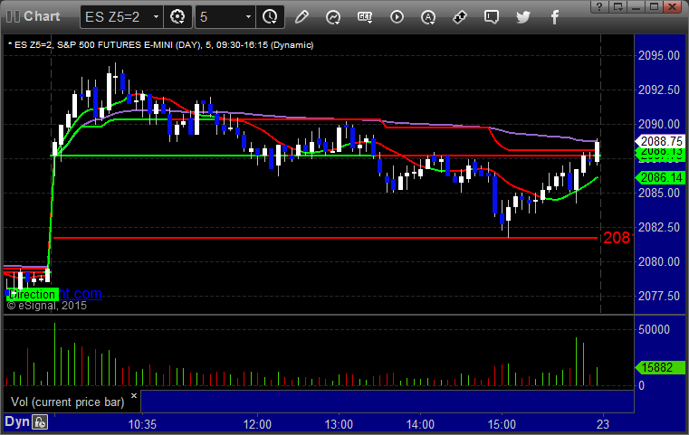This screenshot has width=689, height=435.
Task: Expand the interval 5 dropdown arrow
Action: 248,17
